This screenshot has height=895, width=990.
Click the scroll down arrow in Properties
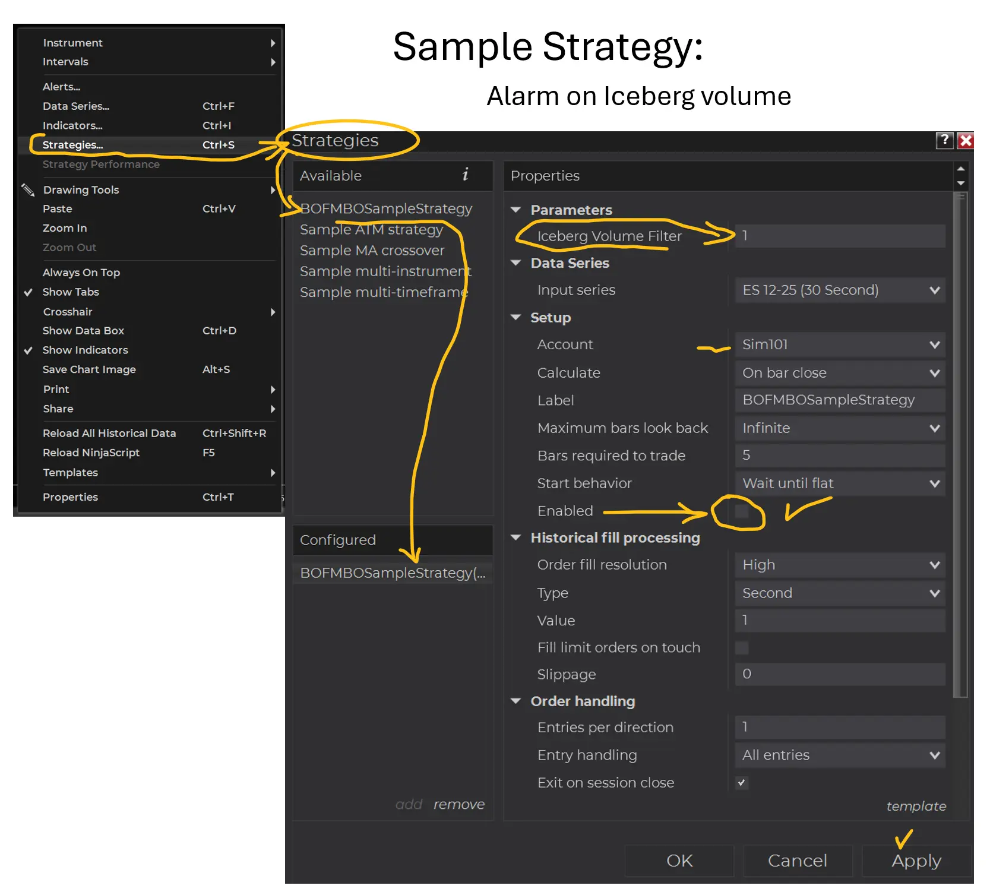tap(960, 184)
